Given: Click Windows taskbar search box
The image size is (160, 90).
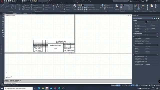Looking at the screenshot, I should tap(18, 88).
